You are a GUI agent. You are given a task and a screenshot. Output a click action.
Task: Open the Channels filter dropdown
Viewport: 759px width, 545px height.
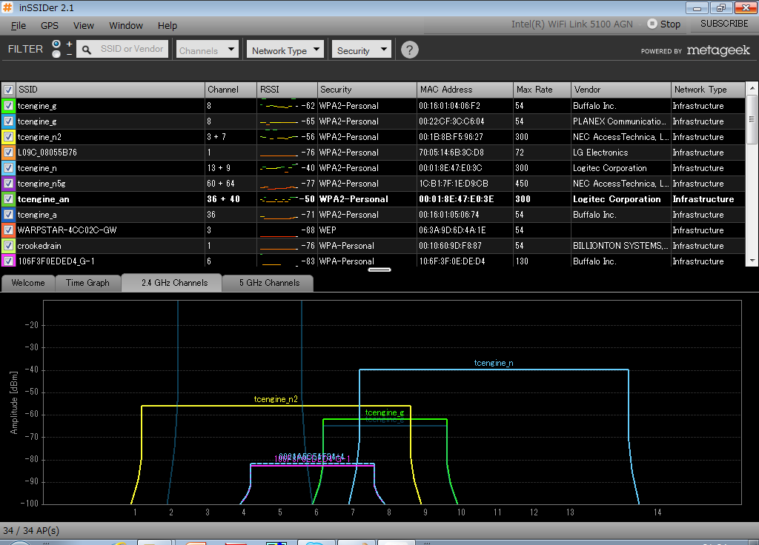pos(208,50)
